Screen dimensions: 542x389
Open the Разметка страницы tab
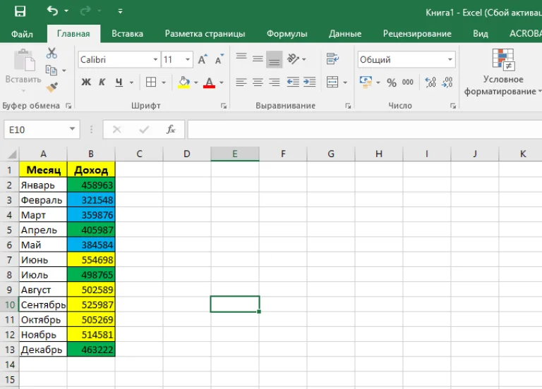[x=205, y=34]
